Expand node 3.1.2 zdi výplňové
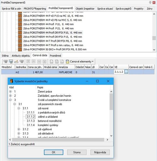Image resolution: width=157 pixels, height=161 pixels. coord(19,129)
